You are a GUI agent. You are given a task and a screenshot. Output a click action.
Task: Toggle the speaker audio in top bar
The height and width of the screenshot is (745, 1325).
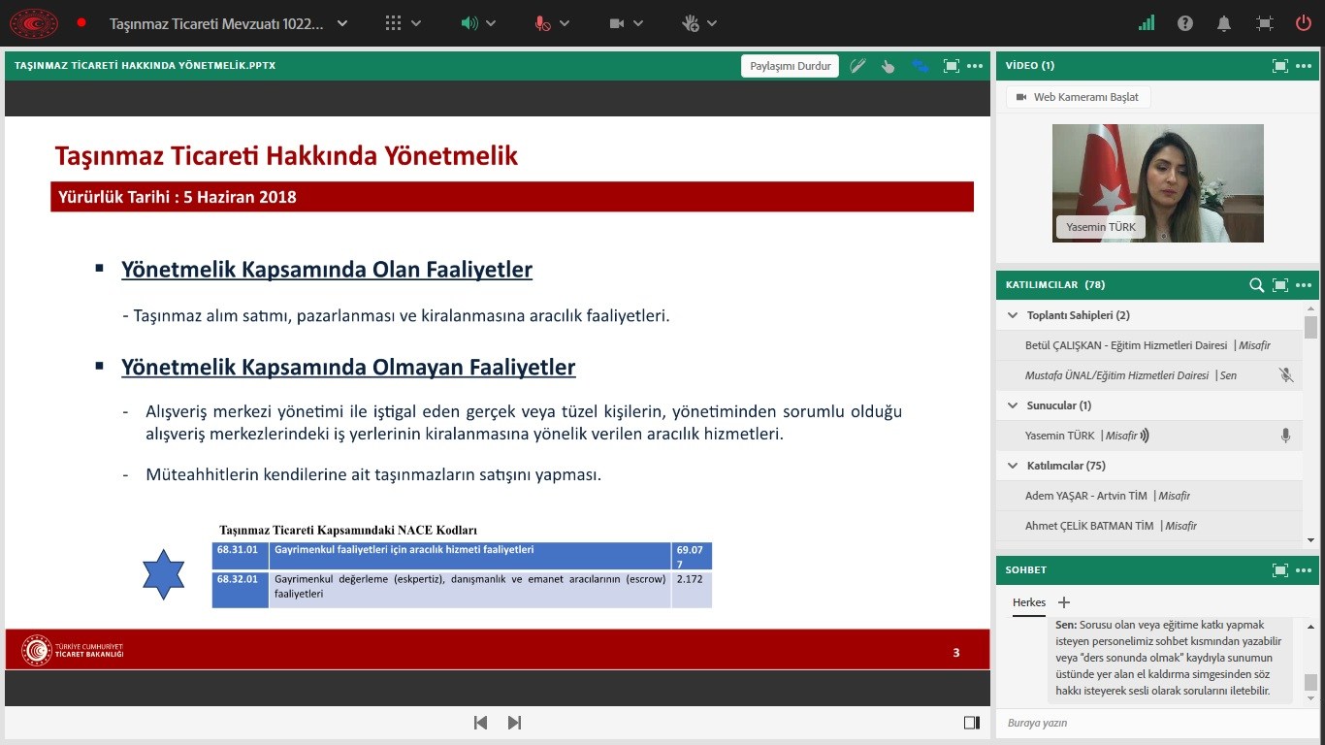(469, 23)
